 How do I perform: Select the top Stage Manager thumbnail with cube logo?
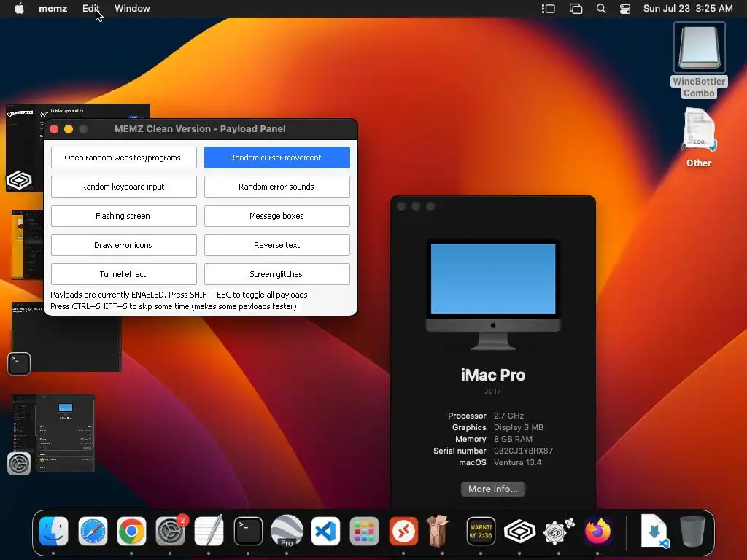click(26, 147)
